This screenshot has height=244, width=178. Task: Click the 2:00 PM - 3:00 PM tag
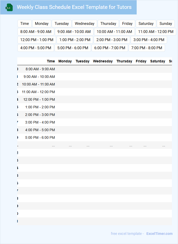(112, 40)
